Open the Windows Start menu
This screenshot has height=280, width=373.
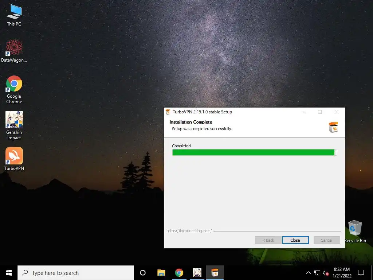click(9, 273)
